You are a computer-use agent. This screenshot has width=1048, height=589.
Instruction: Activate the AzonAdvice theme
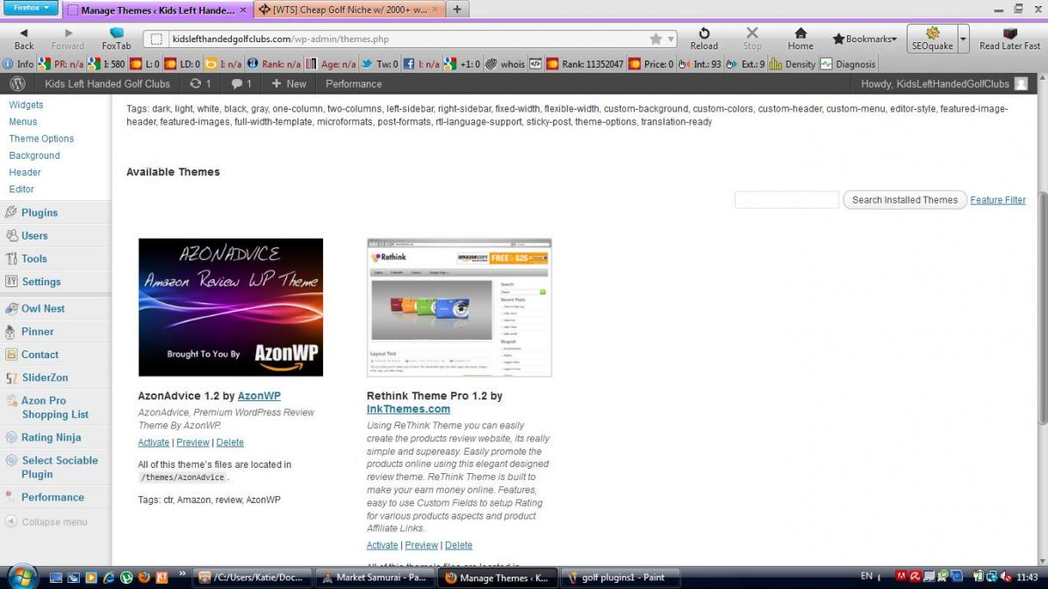pyautogui.click(x=153, y=442)
